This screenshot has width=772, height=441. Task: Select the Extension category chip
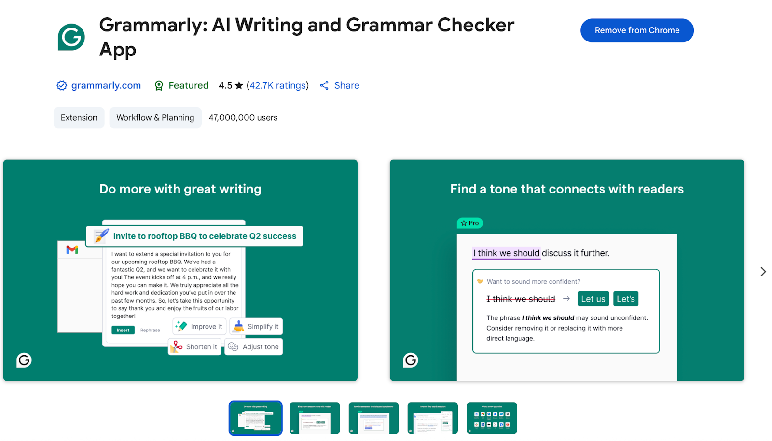point(79,118)
